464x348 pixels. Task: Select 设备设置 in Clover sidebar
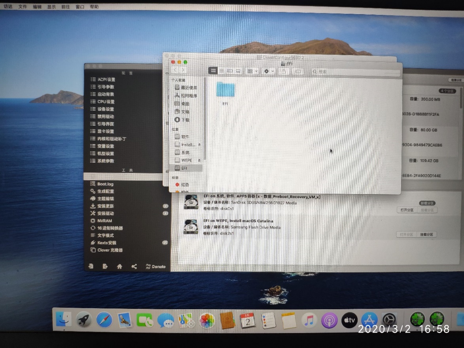102,109
